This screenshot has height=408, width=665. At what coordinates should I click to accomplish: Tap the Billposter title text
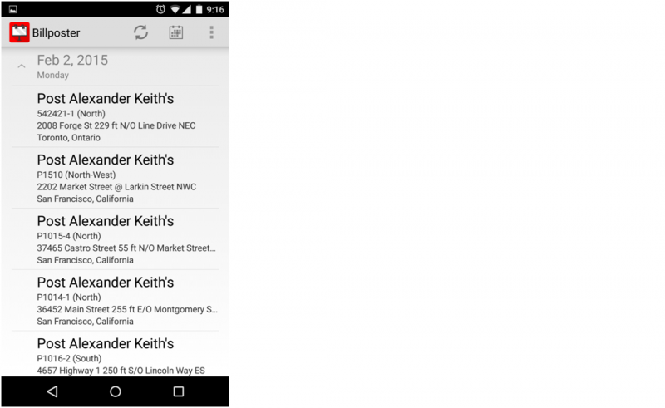coord(56,33)
